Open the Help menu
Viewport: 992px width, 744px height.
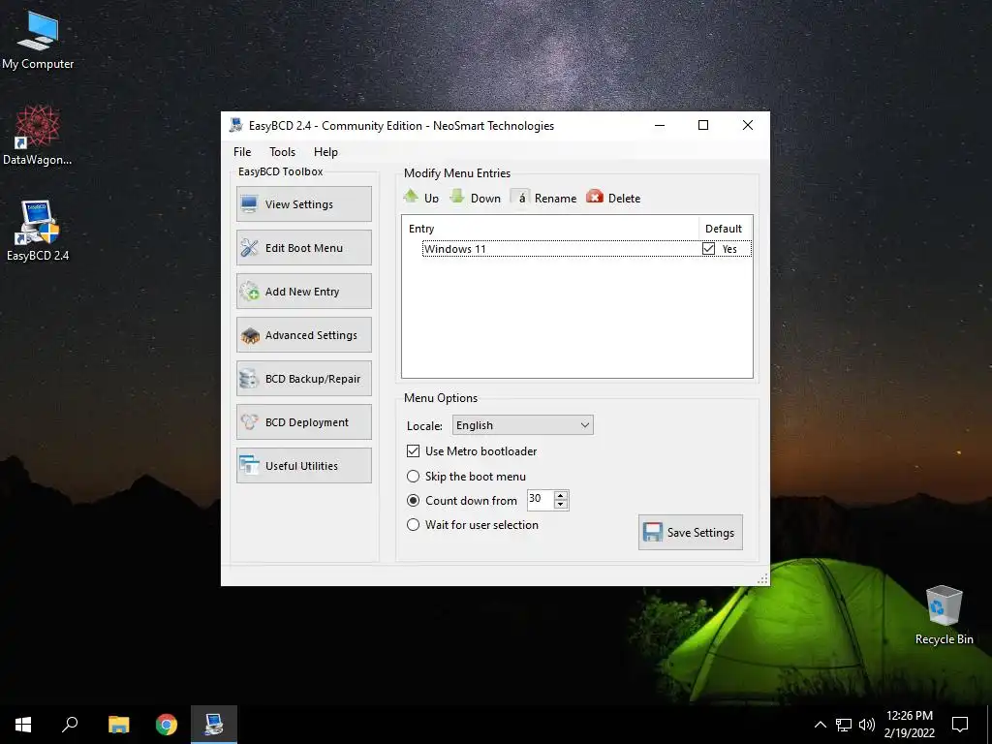325,152
